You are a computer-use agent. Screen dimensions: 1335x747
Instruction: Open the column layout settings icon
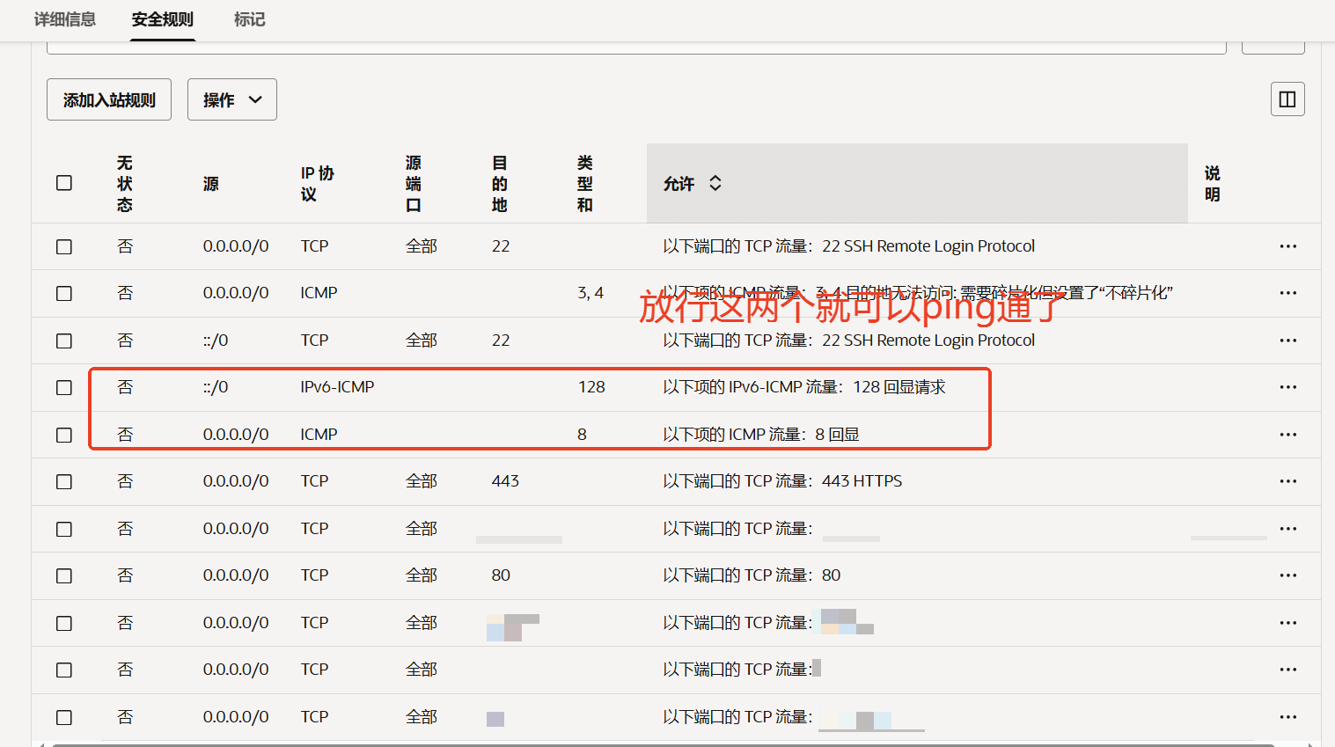1287,99
